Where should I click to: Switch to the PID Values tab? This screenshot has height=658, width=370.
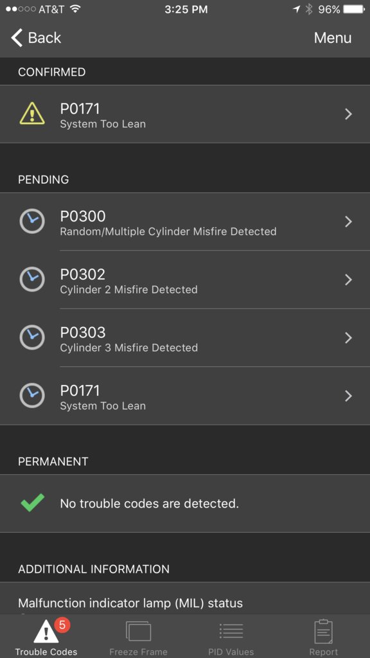coord(231,638)
